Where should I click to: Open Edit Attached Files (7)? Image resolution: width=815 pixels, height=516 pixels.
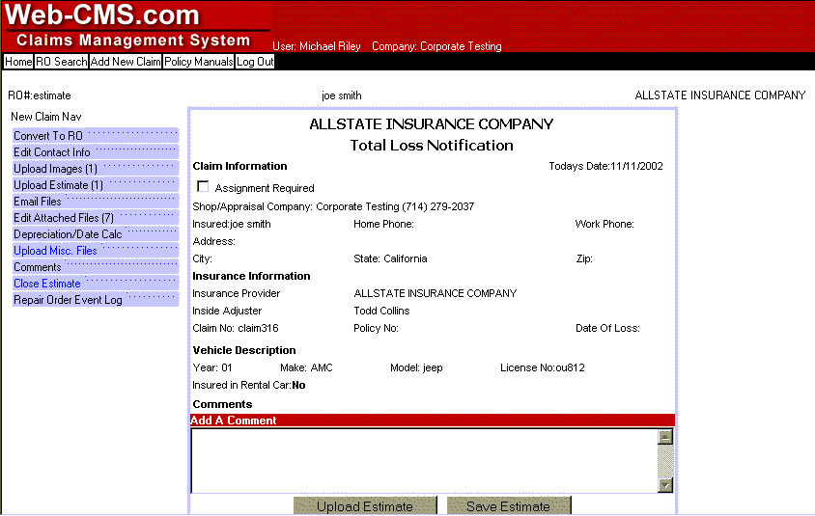pyautogui.click(x=64, y=218)
